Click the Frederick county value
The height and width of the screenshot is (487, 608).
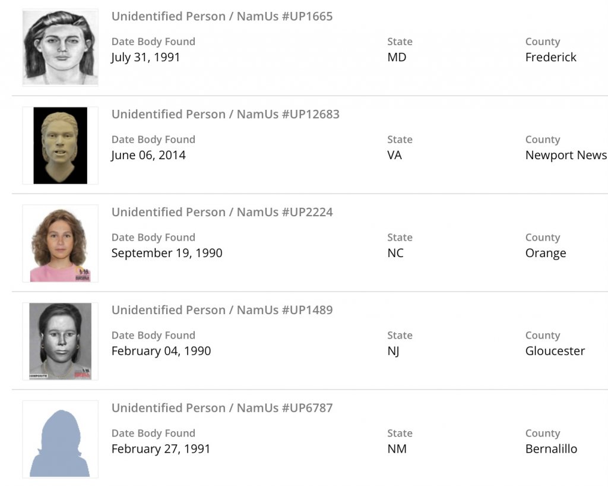click(551, 58)
